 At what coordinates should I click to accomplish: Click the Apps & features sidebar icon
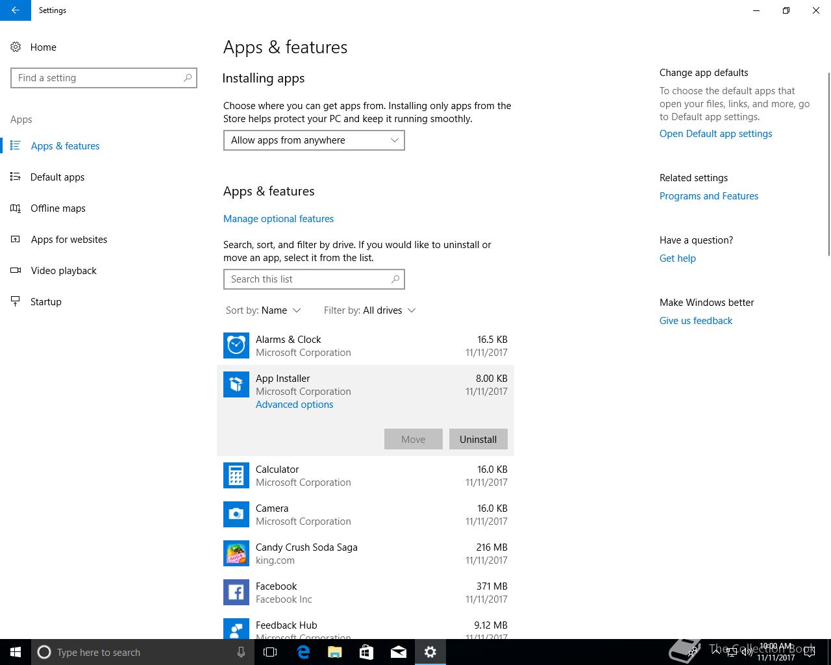[16, 145]
